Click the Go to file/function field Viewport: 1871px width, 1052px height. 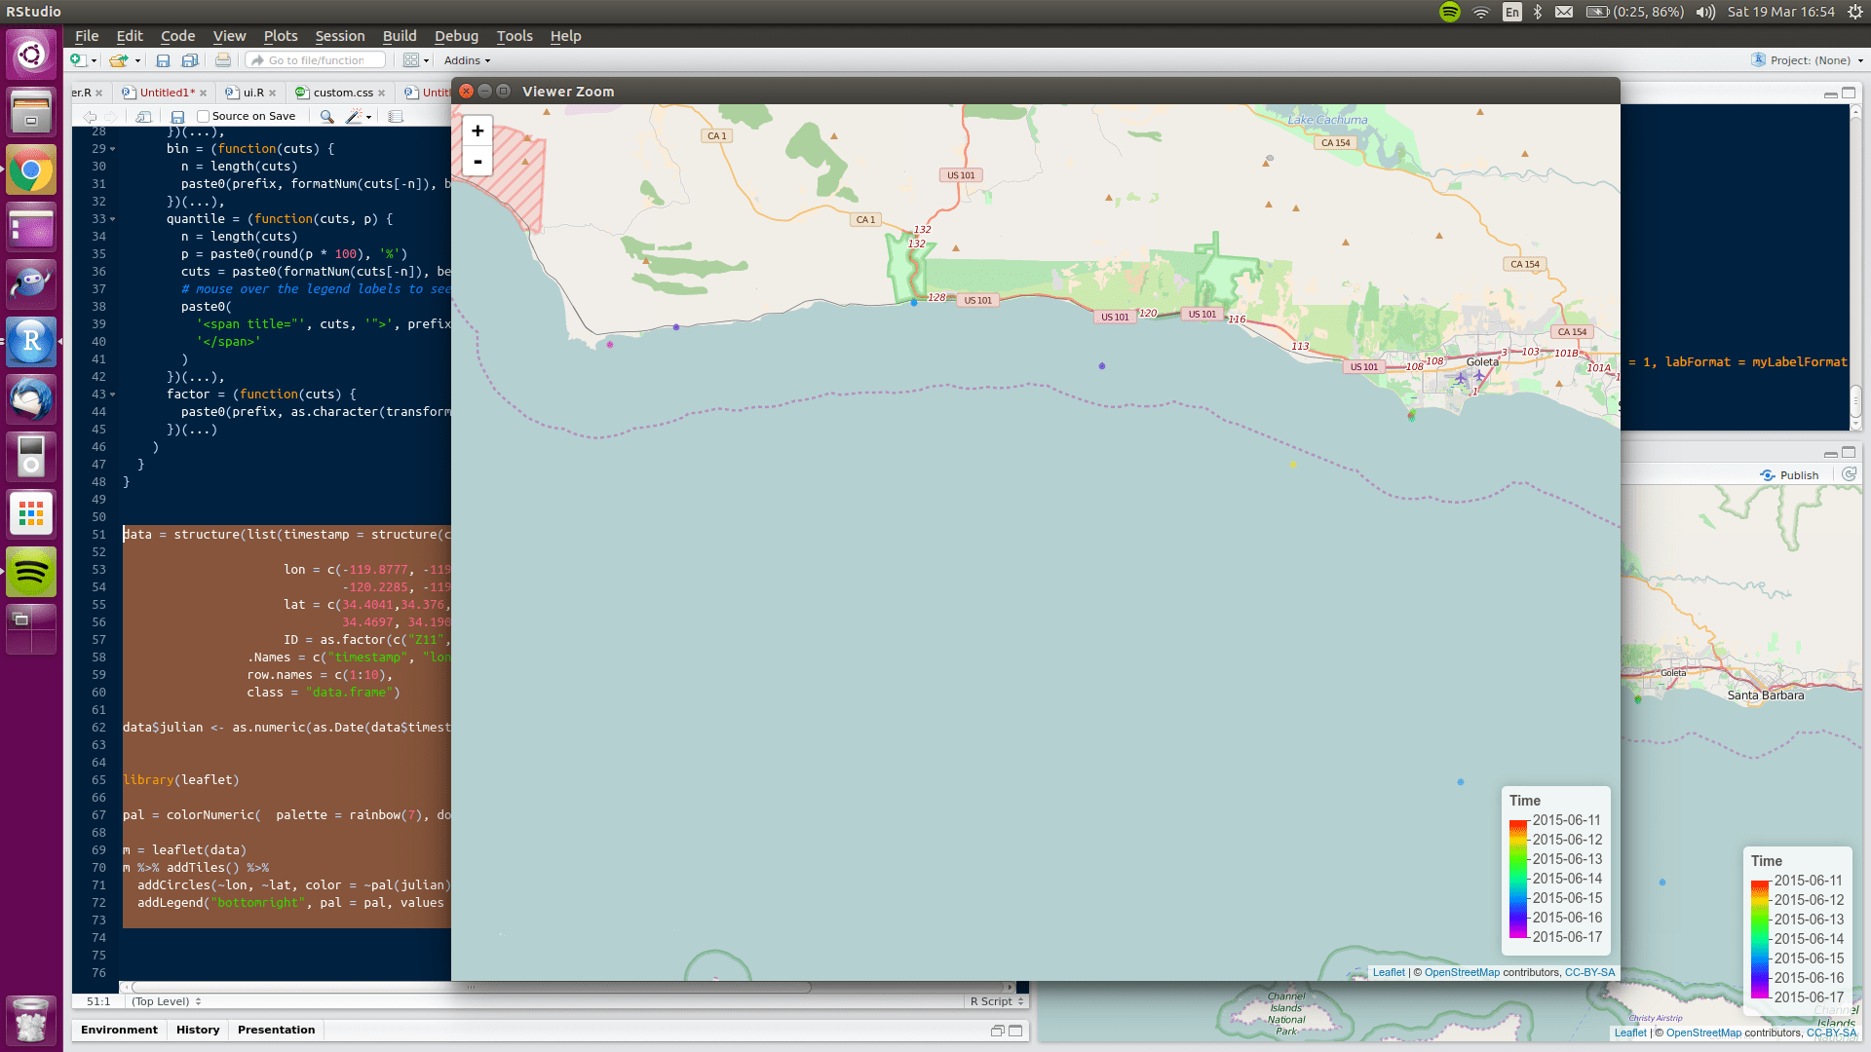point(316,60)
